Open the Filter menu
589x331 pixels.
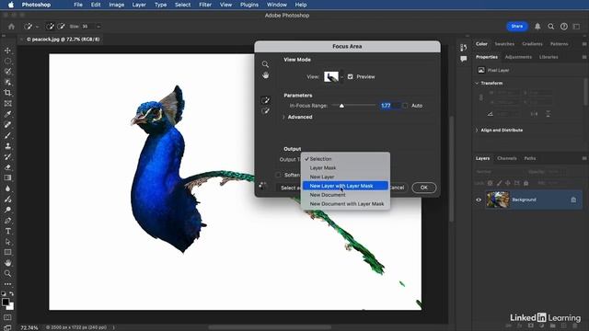205,5
